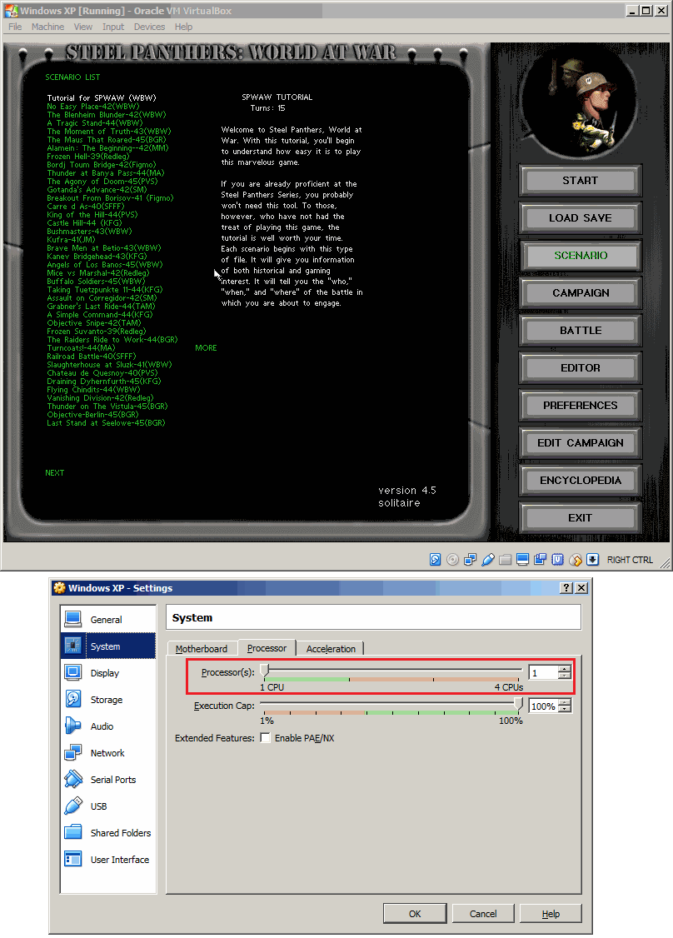
Task: Click the VirtualBox window title bar icon
Action: [12, 11]
